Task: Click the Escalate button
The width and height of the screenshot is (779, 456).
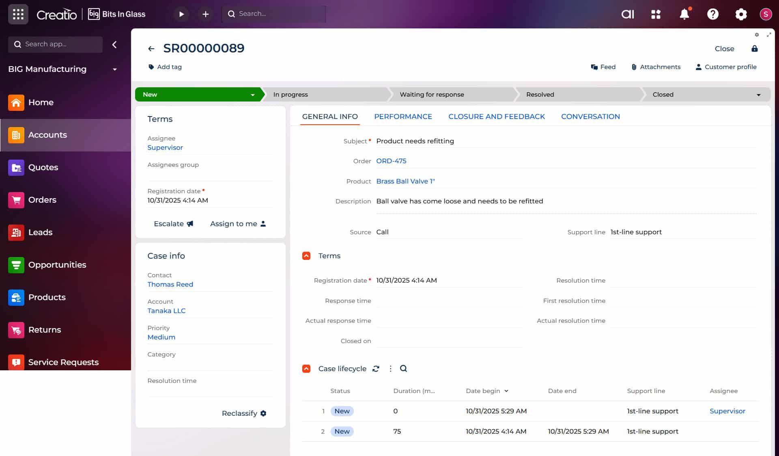Action: pyautogui.click(x=173, y=224)
